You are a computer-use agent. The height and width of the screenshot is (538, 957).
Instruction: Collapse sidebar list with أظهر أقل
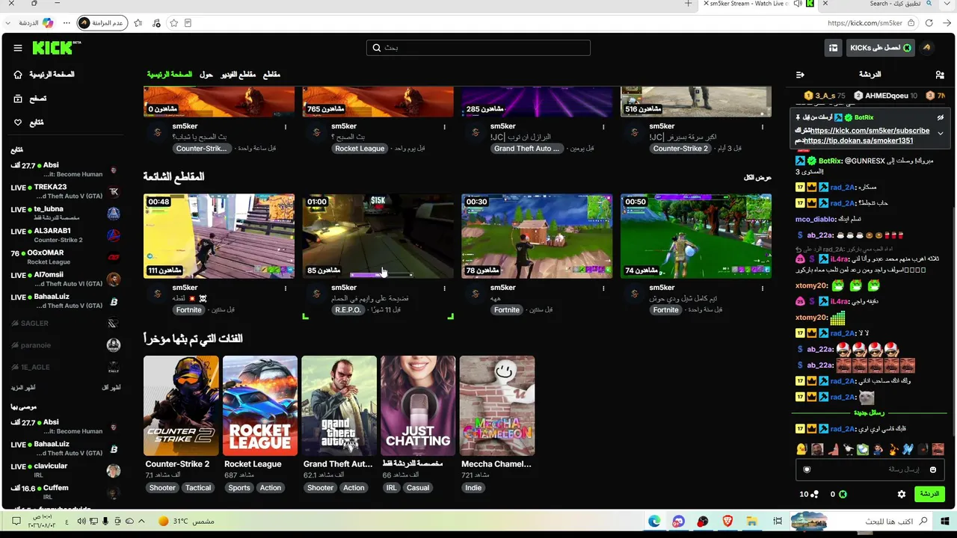[x=111, y=388]
